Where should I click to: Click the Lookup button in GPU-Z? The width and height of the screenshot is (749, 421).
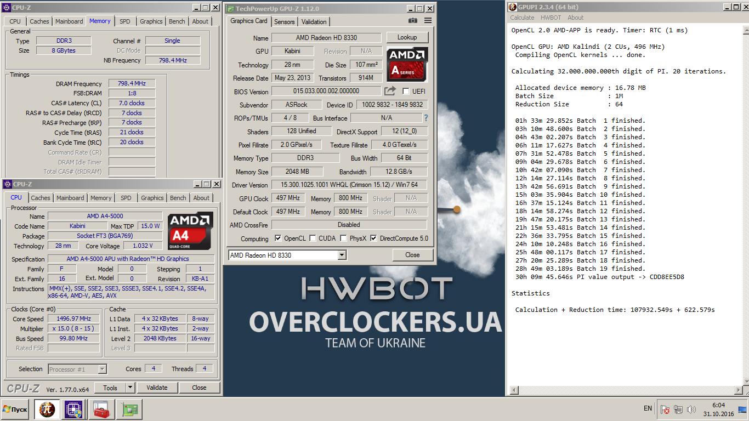pos(407,37)
